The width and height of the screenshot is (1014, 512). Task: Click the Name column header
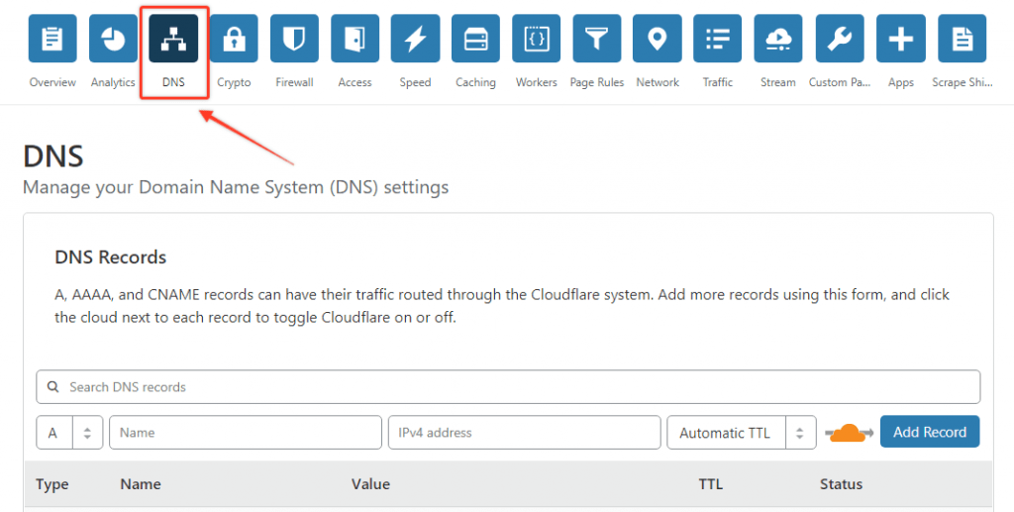point(141,484)
